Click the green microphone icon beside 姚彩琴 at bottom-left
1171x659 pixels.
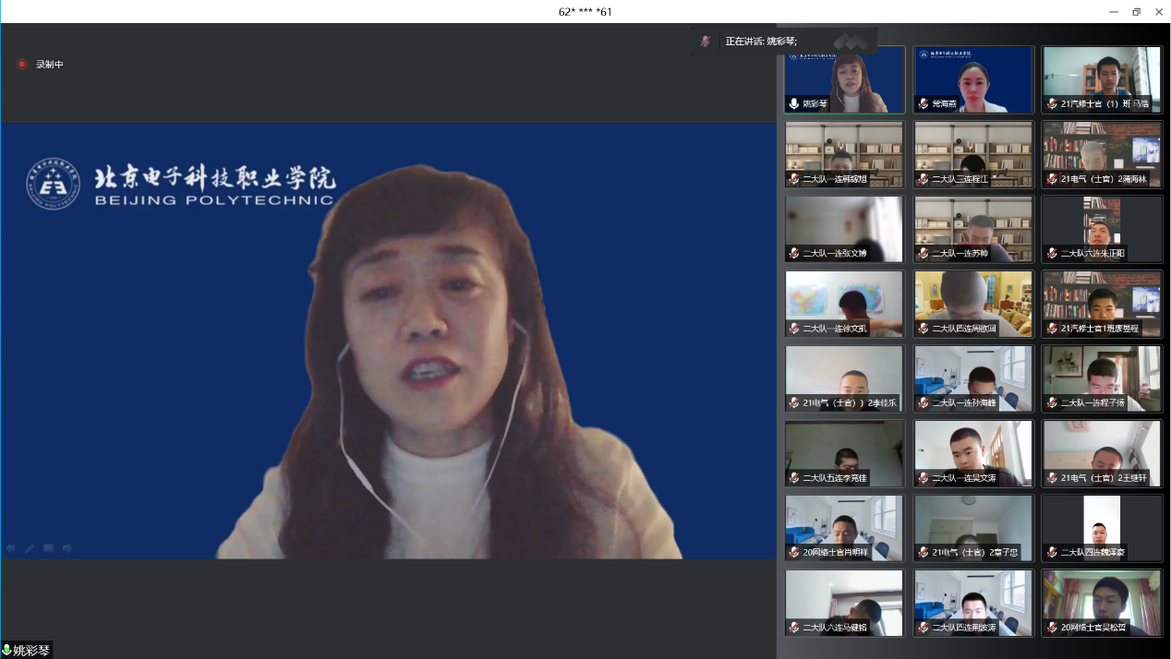[6, 651]
